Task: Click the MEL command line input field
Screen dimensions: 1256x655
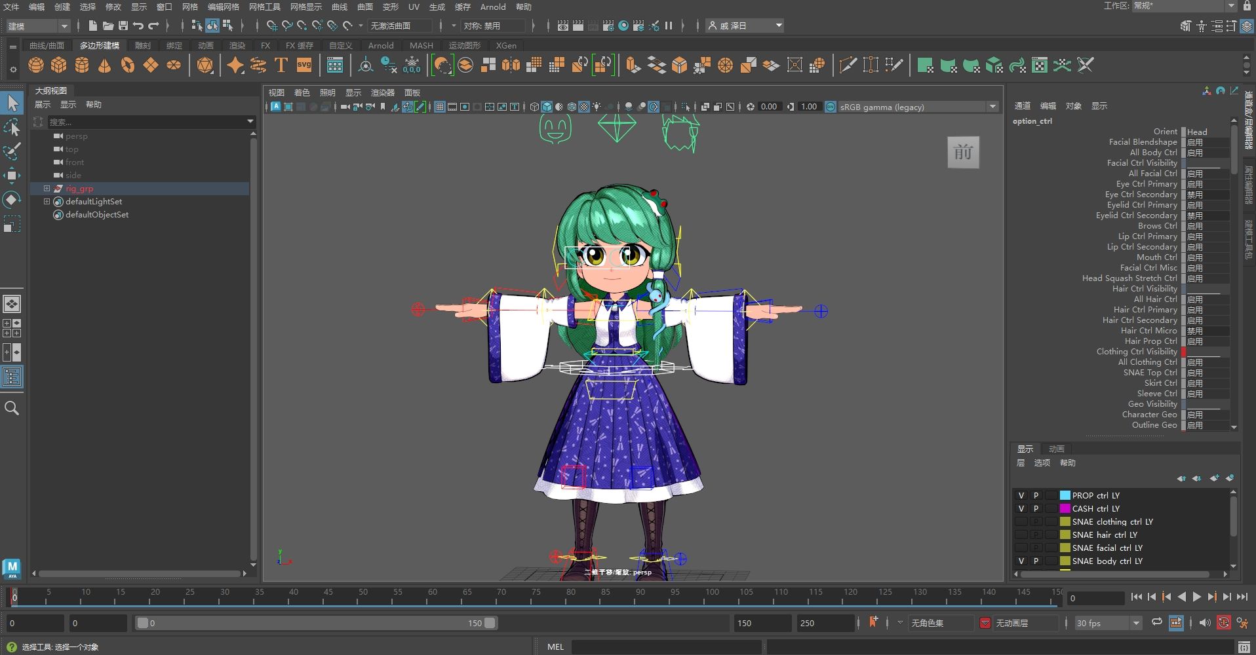Action: click(x=667, y=646)
